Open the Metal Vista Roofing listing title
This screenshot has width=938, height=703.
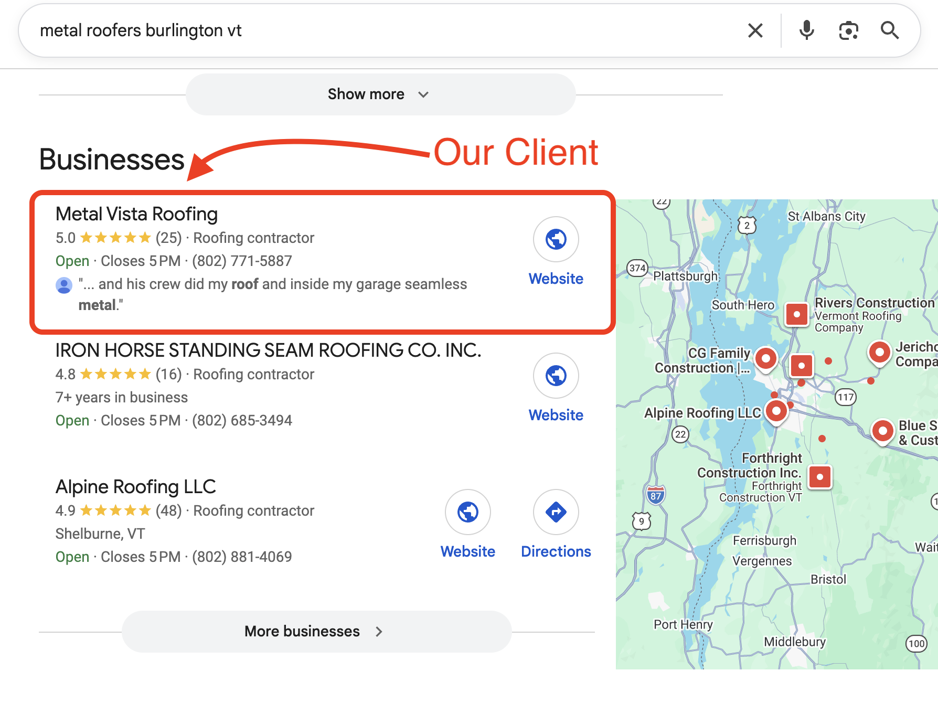[136, 214]
